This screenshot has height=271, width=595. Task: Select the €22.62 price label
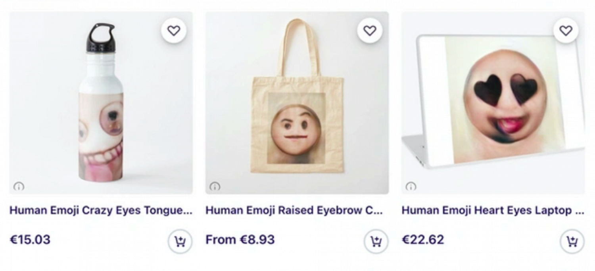[423, 240]
